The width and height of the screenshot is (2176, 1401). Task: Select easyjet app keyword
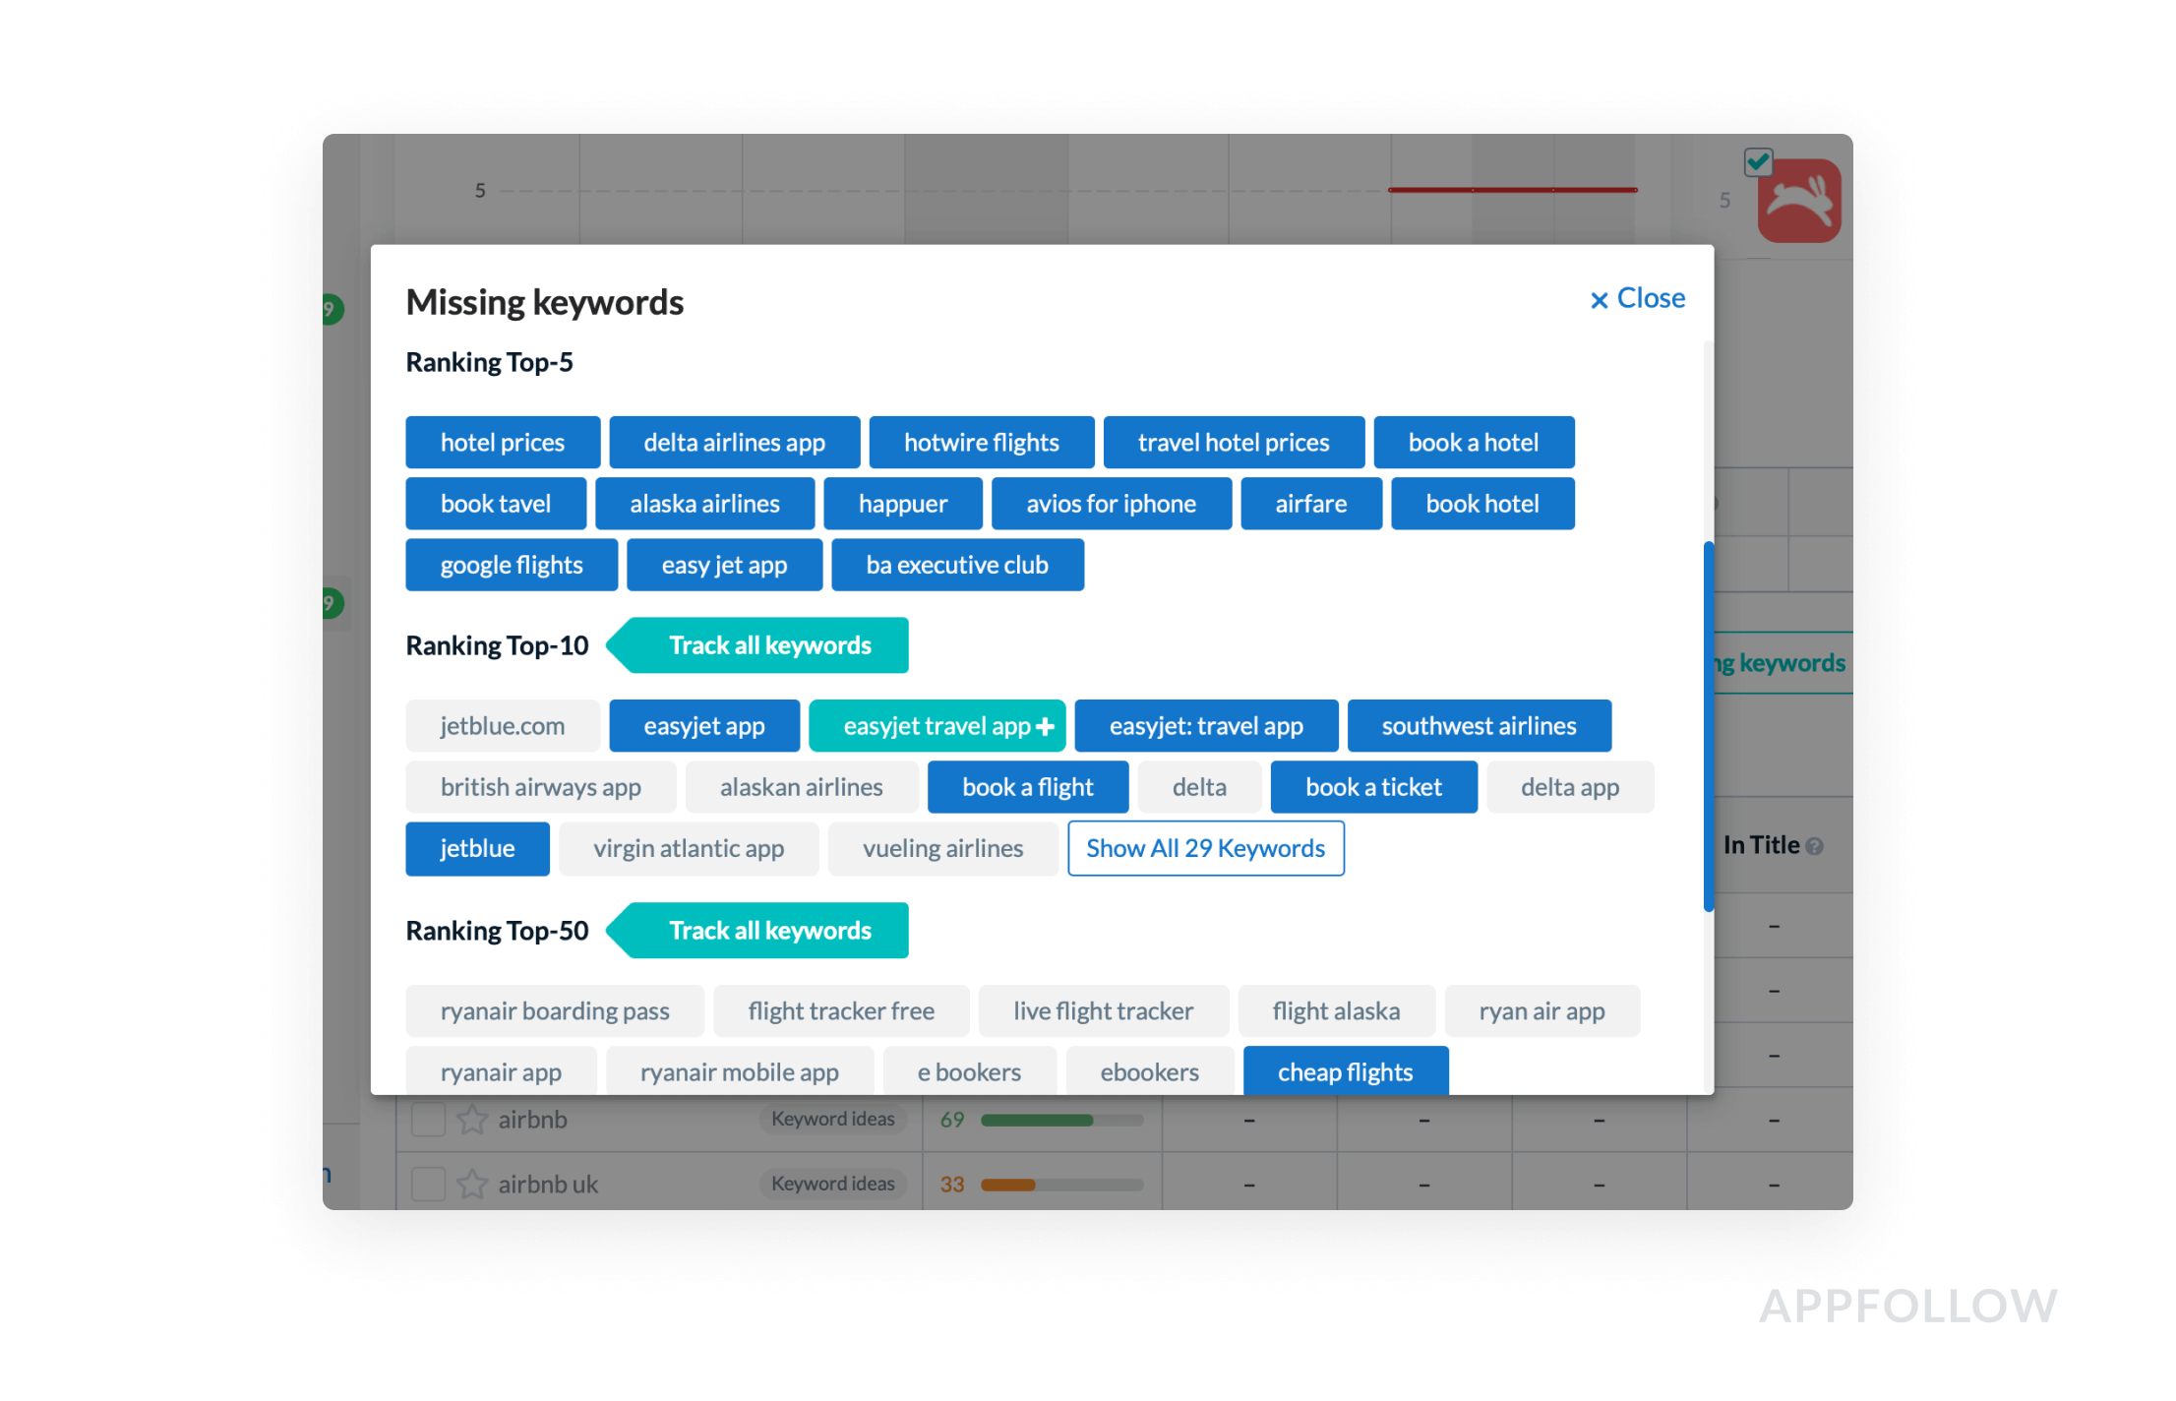coord(704,726)
